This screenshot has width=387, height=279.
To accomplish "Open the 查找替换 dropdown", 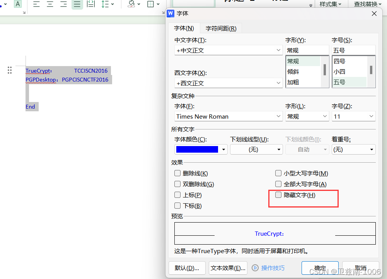I will [367, 4].
